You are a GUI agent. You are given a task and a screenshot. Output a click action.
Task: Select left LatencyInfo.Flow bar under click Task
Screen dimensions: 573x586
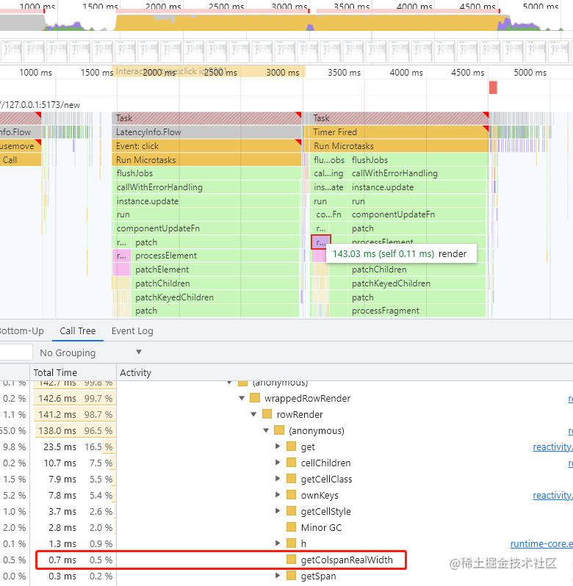pyautogui.click(x=206, y=132)
